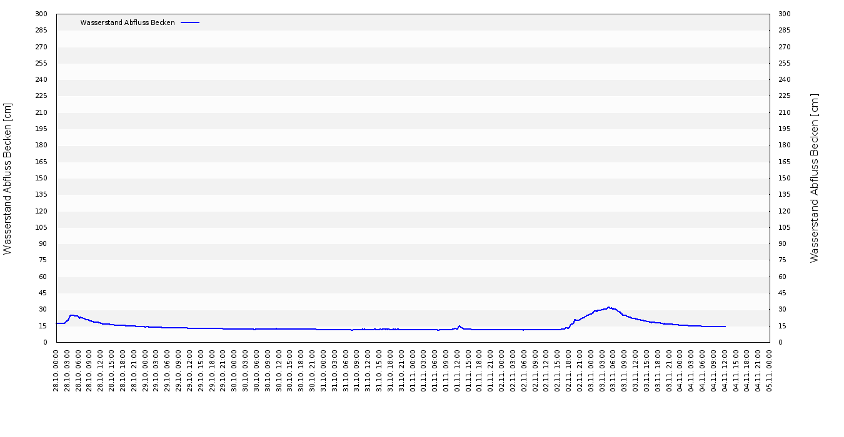Click the curve's highest peak on 03.11.
The image size is (844, 437).
coord(609,307)
